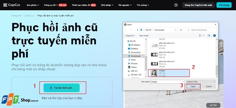Select This PC in navigation pane

click(131, 41)
